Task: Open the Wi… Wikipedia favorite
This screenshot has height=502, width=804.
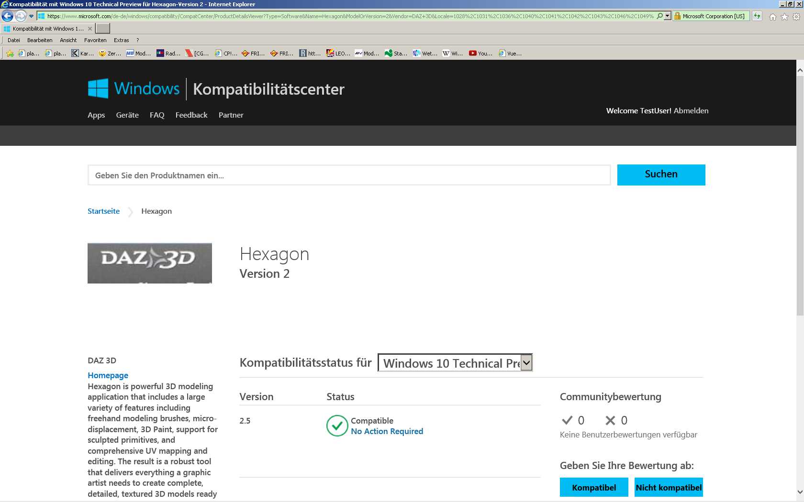Action: coord(453,54)
